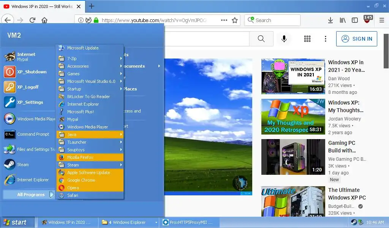Click the URL address bar text
389x228 pixels.
[154, 21]
